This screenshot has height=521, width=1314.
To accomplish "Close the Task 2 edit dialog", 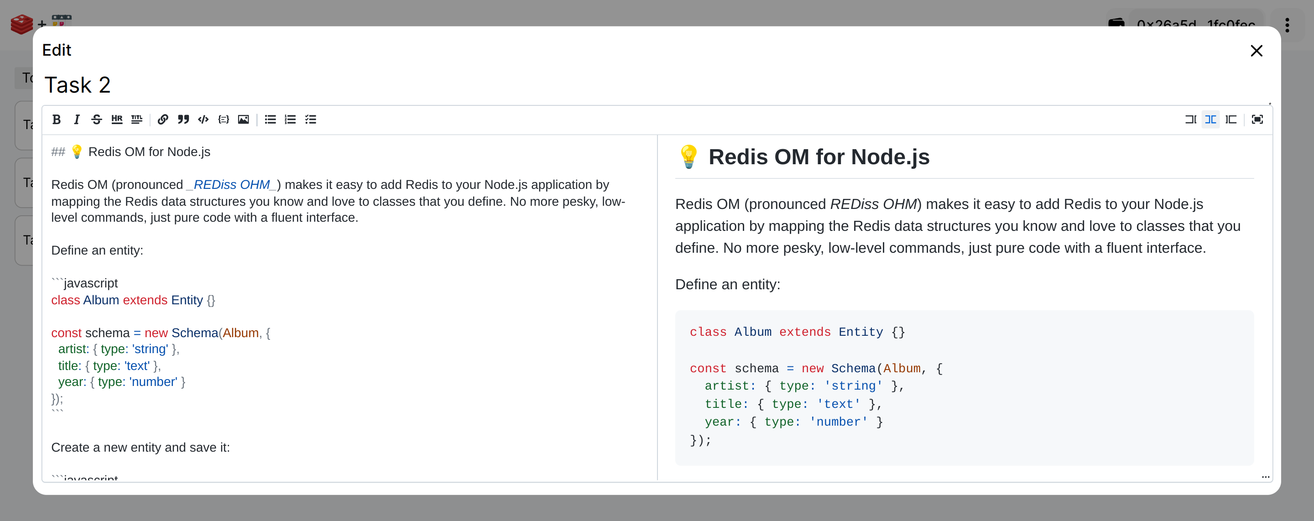I will (1257, 51).
